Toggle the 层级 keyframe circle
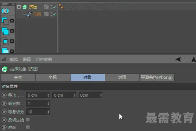Image resolution: width=196 pixels, height=131 pixels. 4,127
